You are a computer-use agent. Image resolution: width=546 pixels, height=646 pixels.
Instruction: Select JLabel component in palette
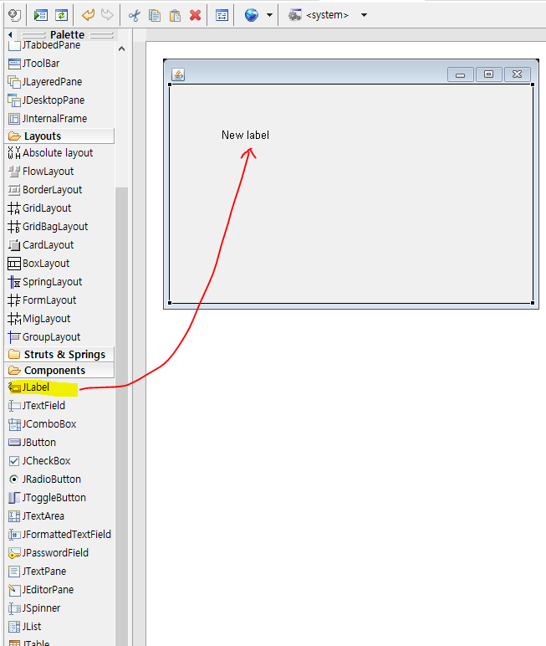(29, 387)
